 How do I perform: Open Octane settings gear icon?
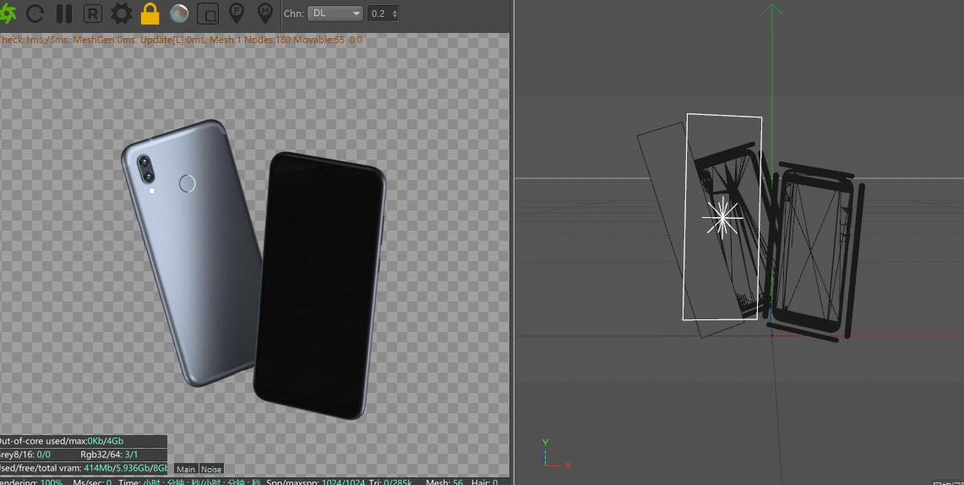pyautogui.click(x=121, y=14)
